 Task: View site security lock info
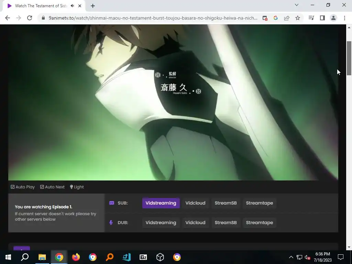click(43, 18)
